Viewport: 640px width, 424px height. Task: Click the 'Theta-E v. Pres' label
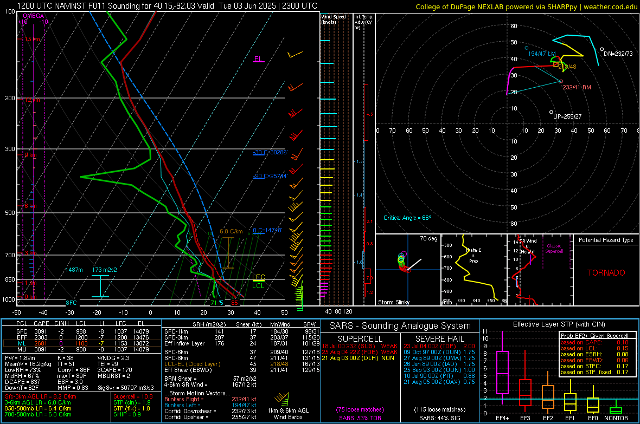click(473, 255)
